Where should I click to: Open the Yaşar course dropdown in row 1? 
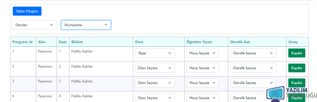pyautogui.click(x=155, y=53)
